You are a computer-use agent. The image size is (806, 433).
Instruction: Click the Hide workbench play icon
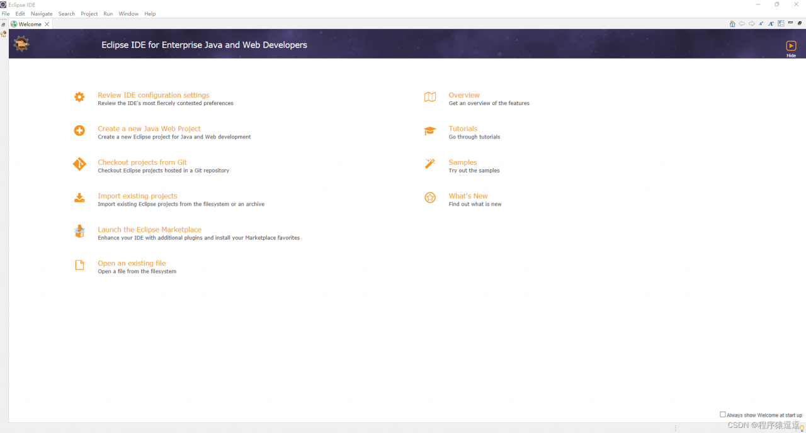791,45
